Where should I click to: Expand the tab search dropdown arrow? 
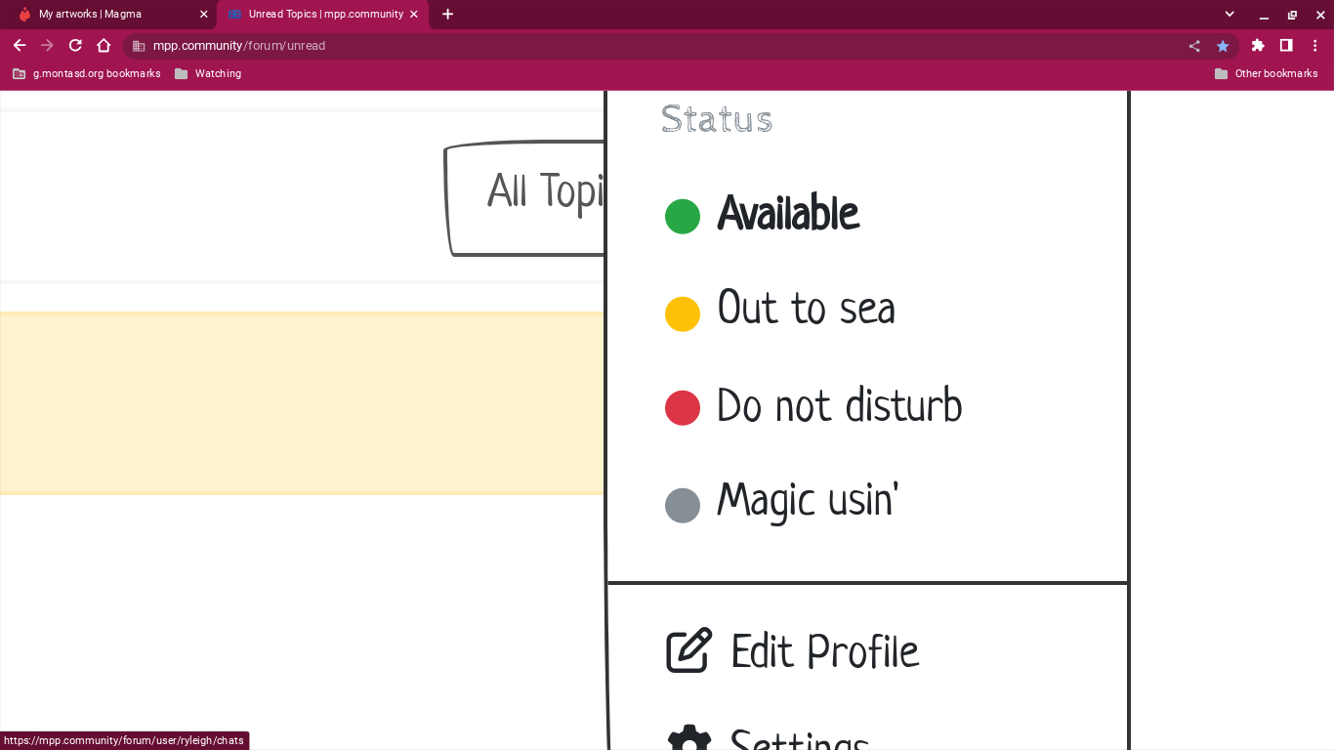[1230, 15]
